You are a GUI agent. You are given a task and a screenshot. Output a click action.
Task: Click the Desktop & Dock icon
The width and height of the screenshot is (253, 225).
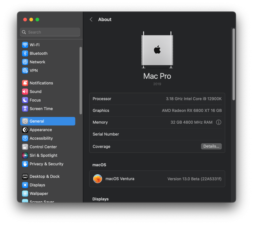point(25,176)
